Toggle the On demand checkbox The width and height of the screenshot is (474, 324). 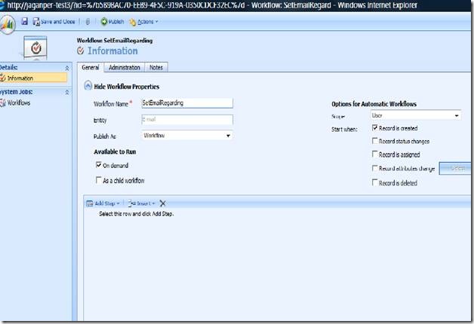click(99, 164)
